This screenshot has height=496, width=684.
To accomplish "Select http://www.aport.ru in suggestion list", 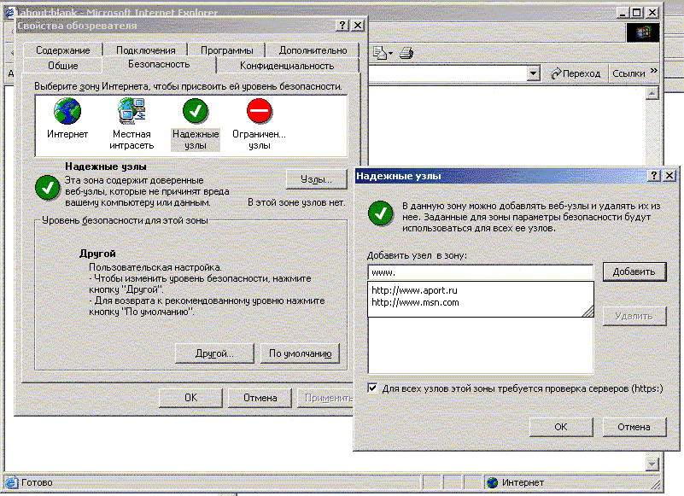I will [x=414, y=290].
